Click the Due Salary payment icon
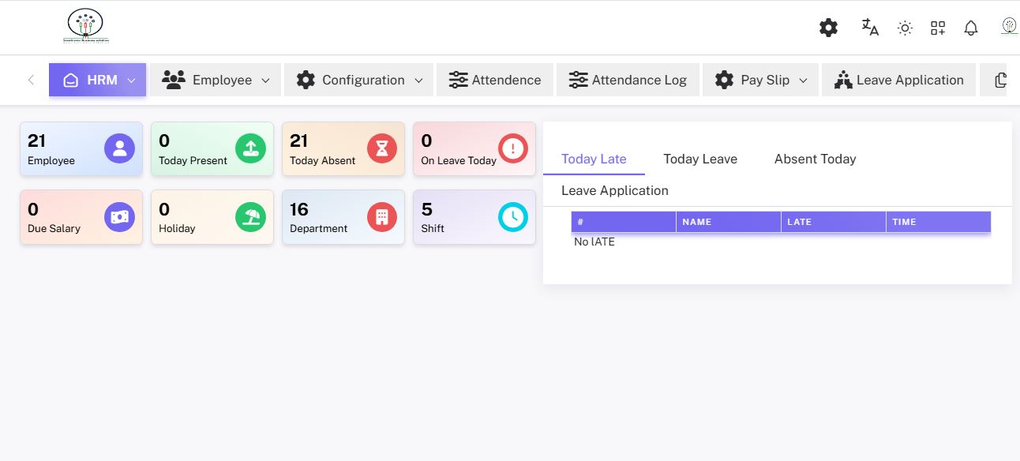Viewport: 1020px width, 461px height. click(118, 217)
